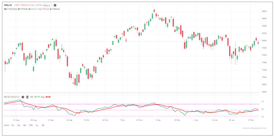Click the 18800 price axis label

[264, 11]
